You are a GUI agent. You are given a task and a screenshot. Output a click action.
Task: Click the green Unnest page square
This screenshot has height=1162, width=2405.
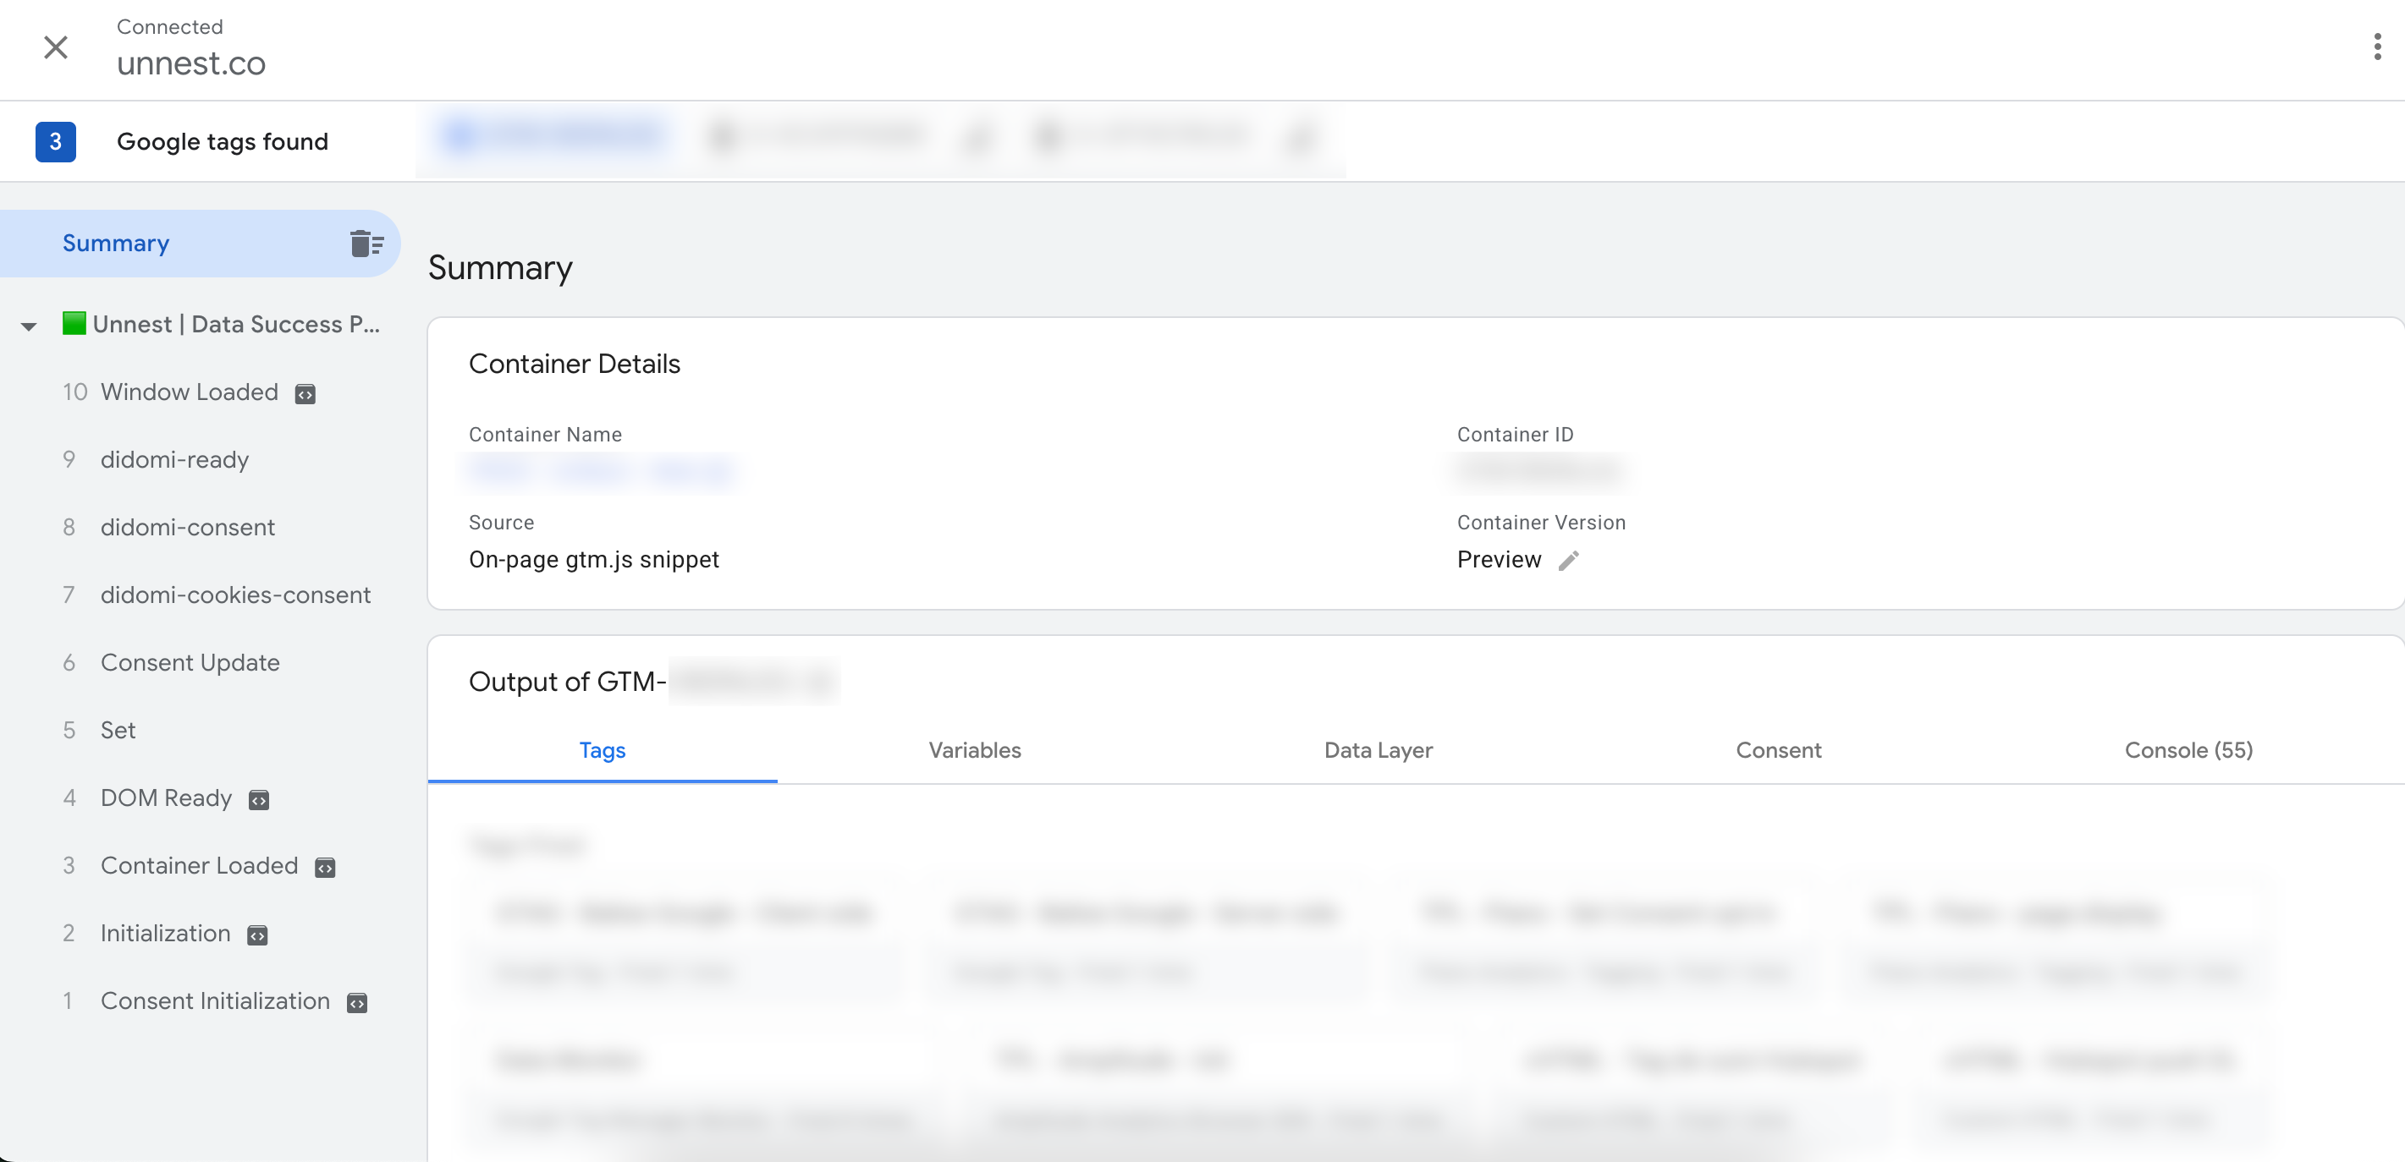74,324
